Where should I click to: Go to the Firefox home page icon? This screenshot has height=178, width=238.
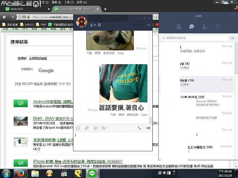tap(4, 17)
